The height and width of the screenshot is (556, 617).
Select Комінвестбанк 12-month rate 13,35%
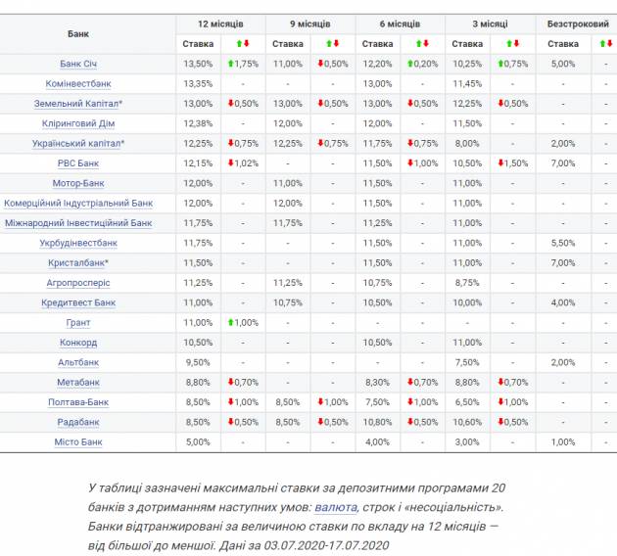coord(198,84)
